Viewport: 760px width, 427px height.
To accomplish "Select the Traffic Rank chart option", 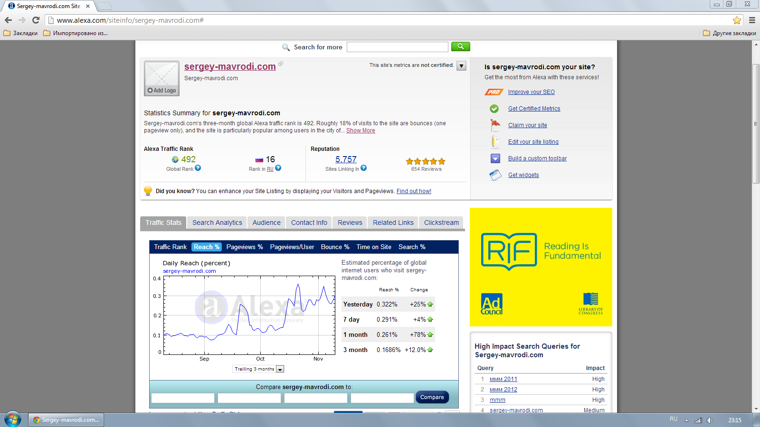I will (x=171, y=247).
